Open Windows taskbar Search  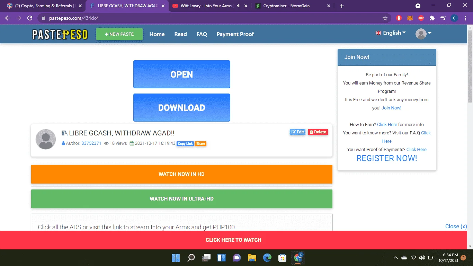[x=191, y=258]
